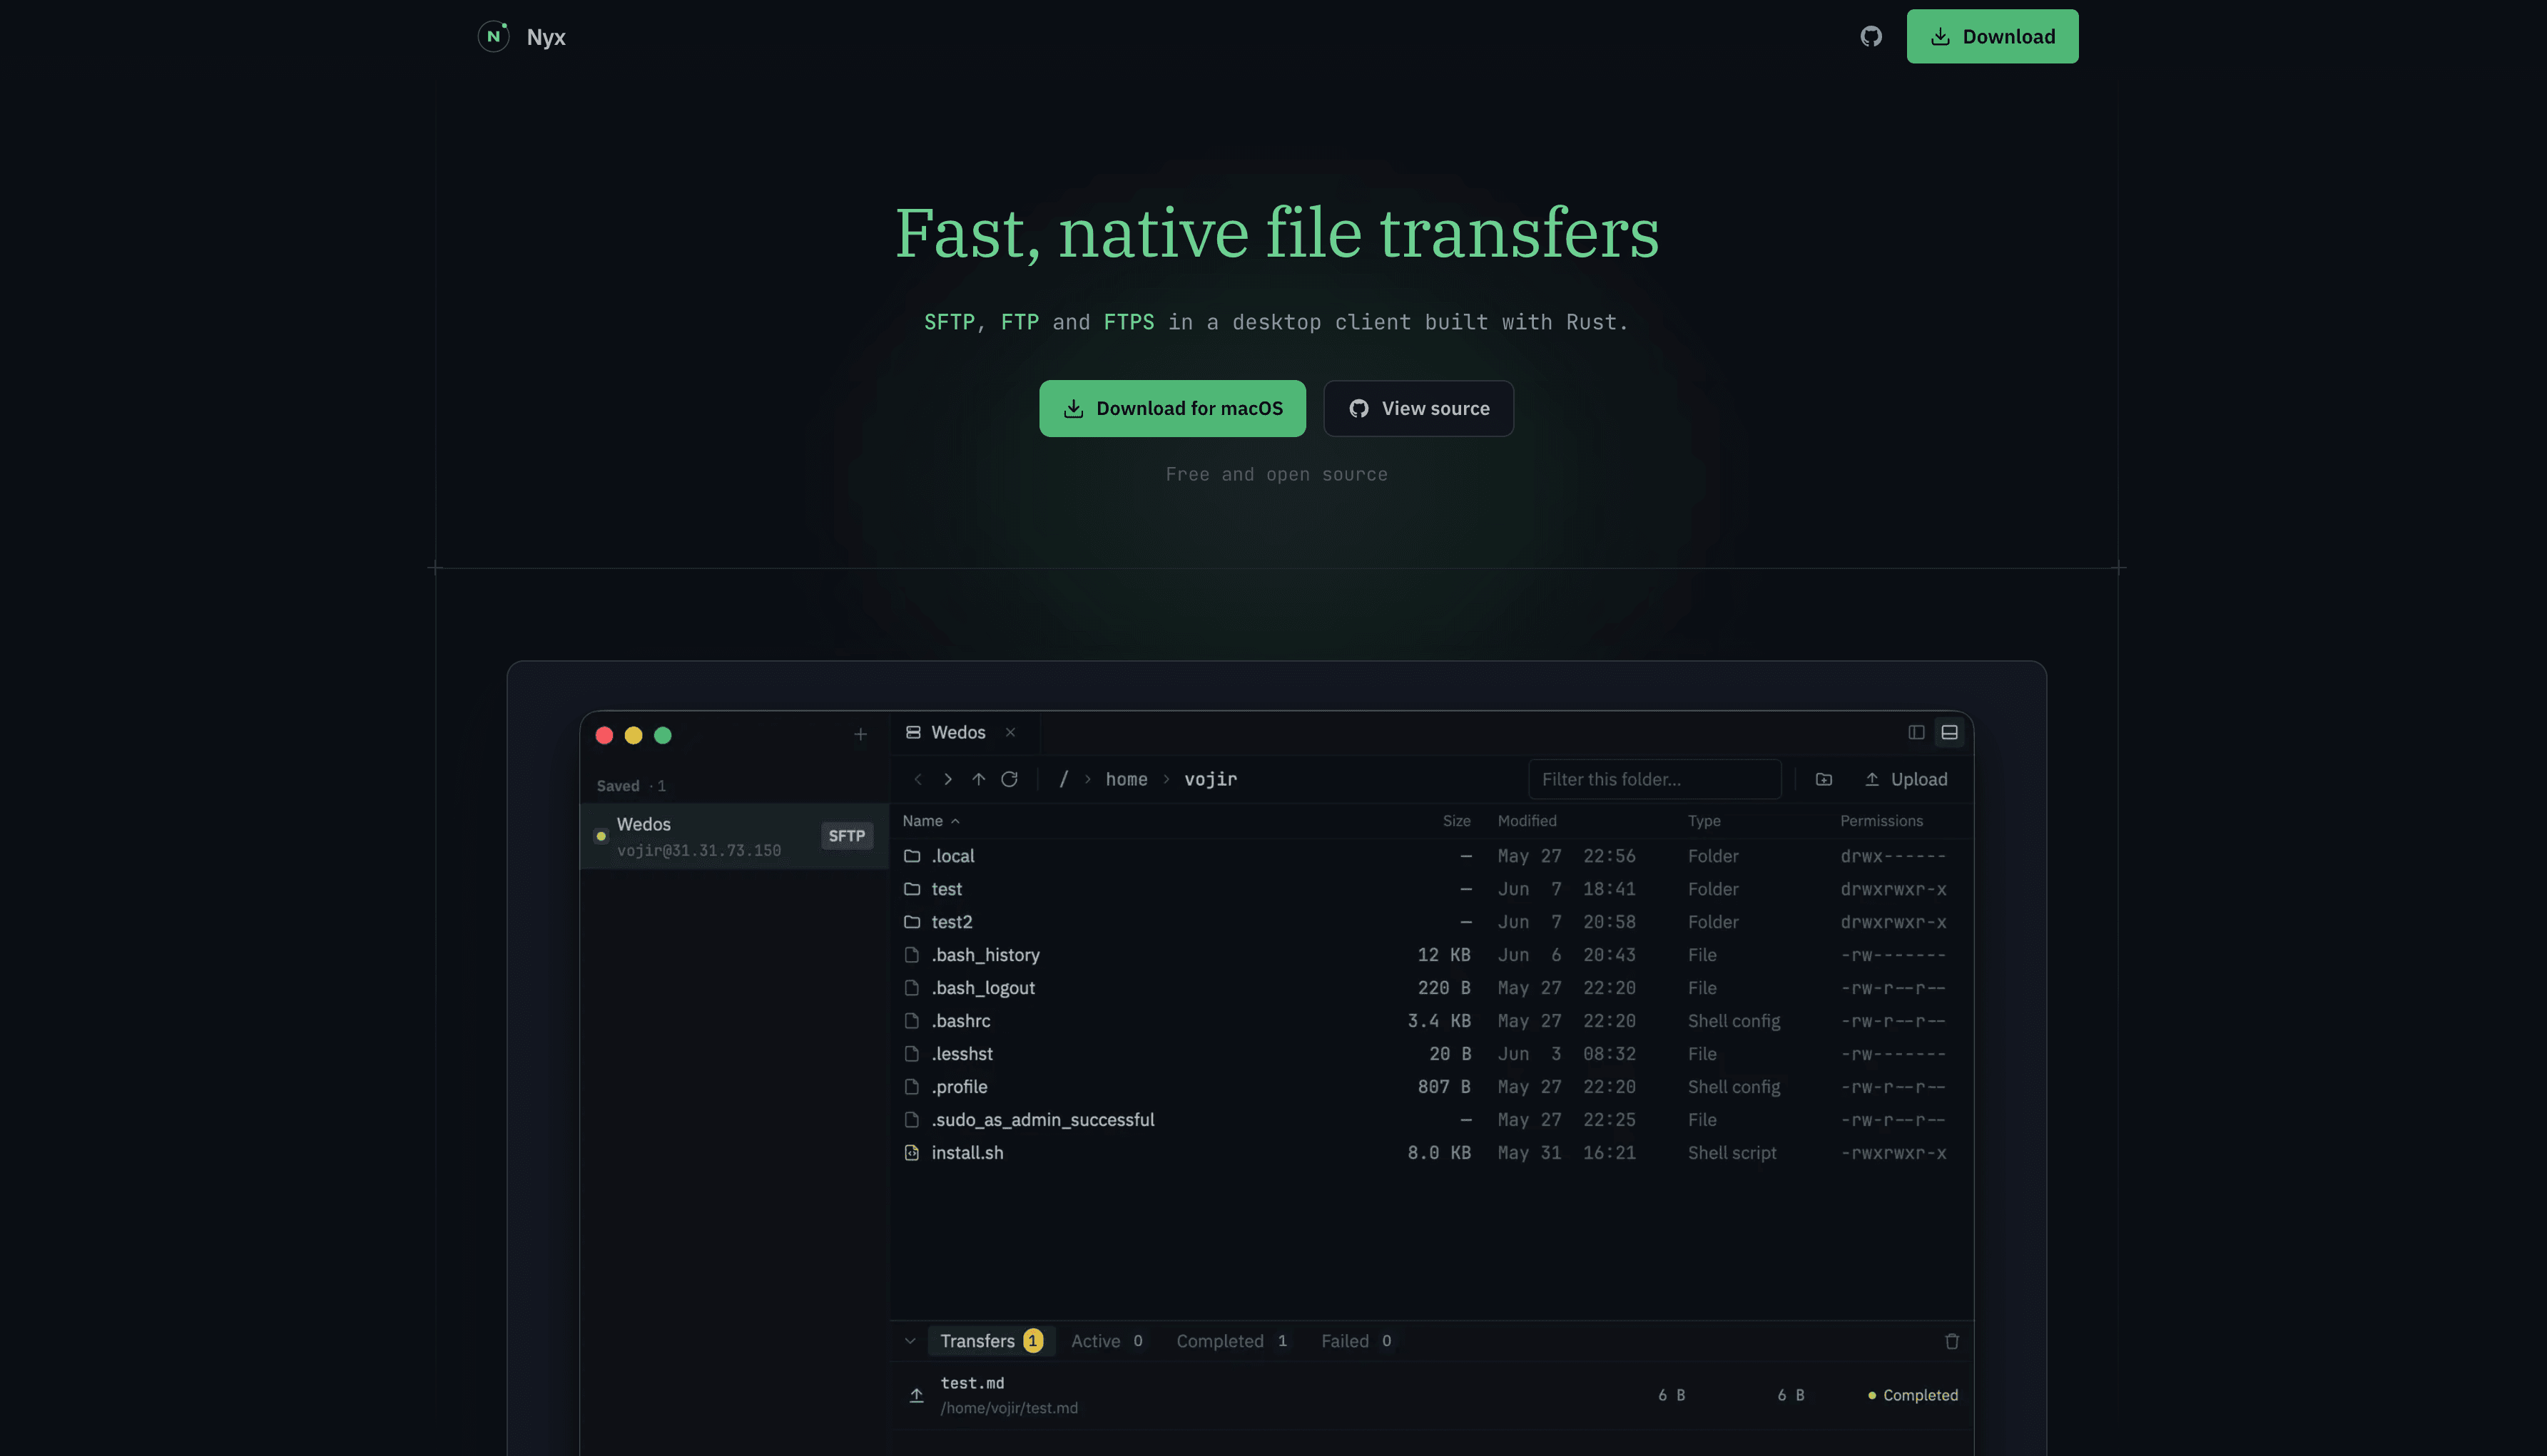Click the Nyx logo icon
Screen dimensions: 2547x1456
point(493,37)
